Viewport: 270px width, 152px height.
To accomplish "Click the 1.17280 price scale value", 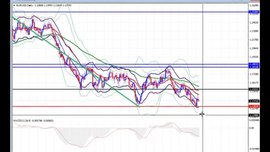I will coord(254,74).
